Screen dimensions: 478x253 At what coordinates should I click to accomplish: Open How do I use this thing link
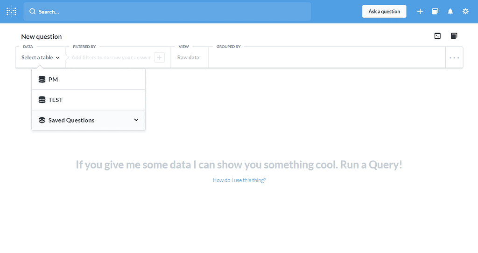coord(239,180)
